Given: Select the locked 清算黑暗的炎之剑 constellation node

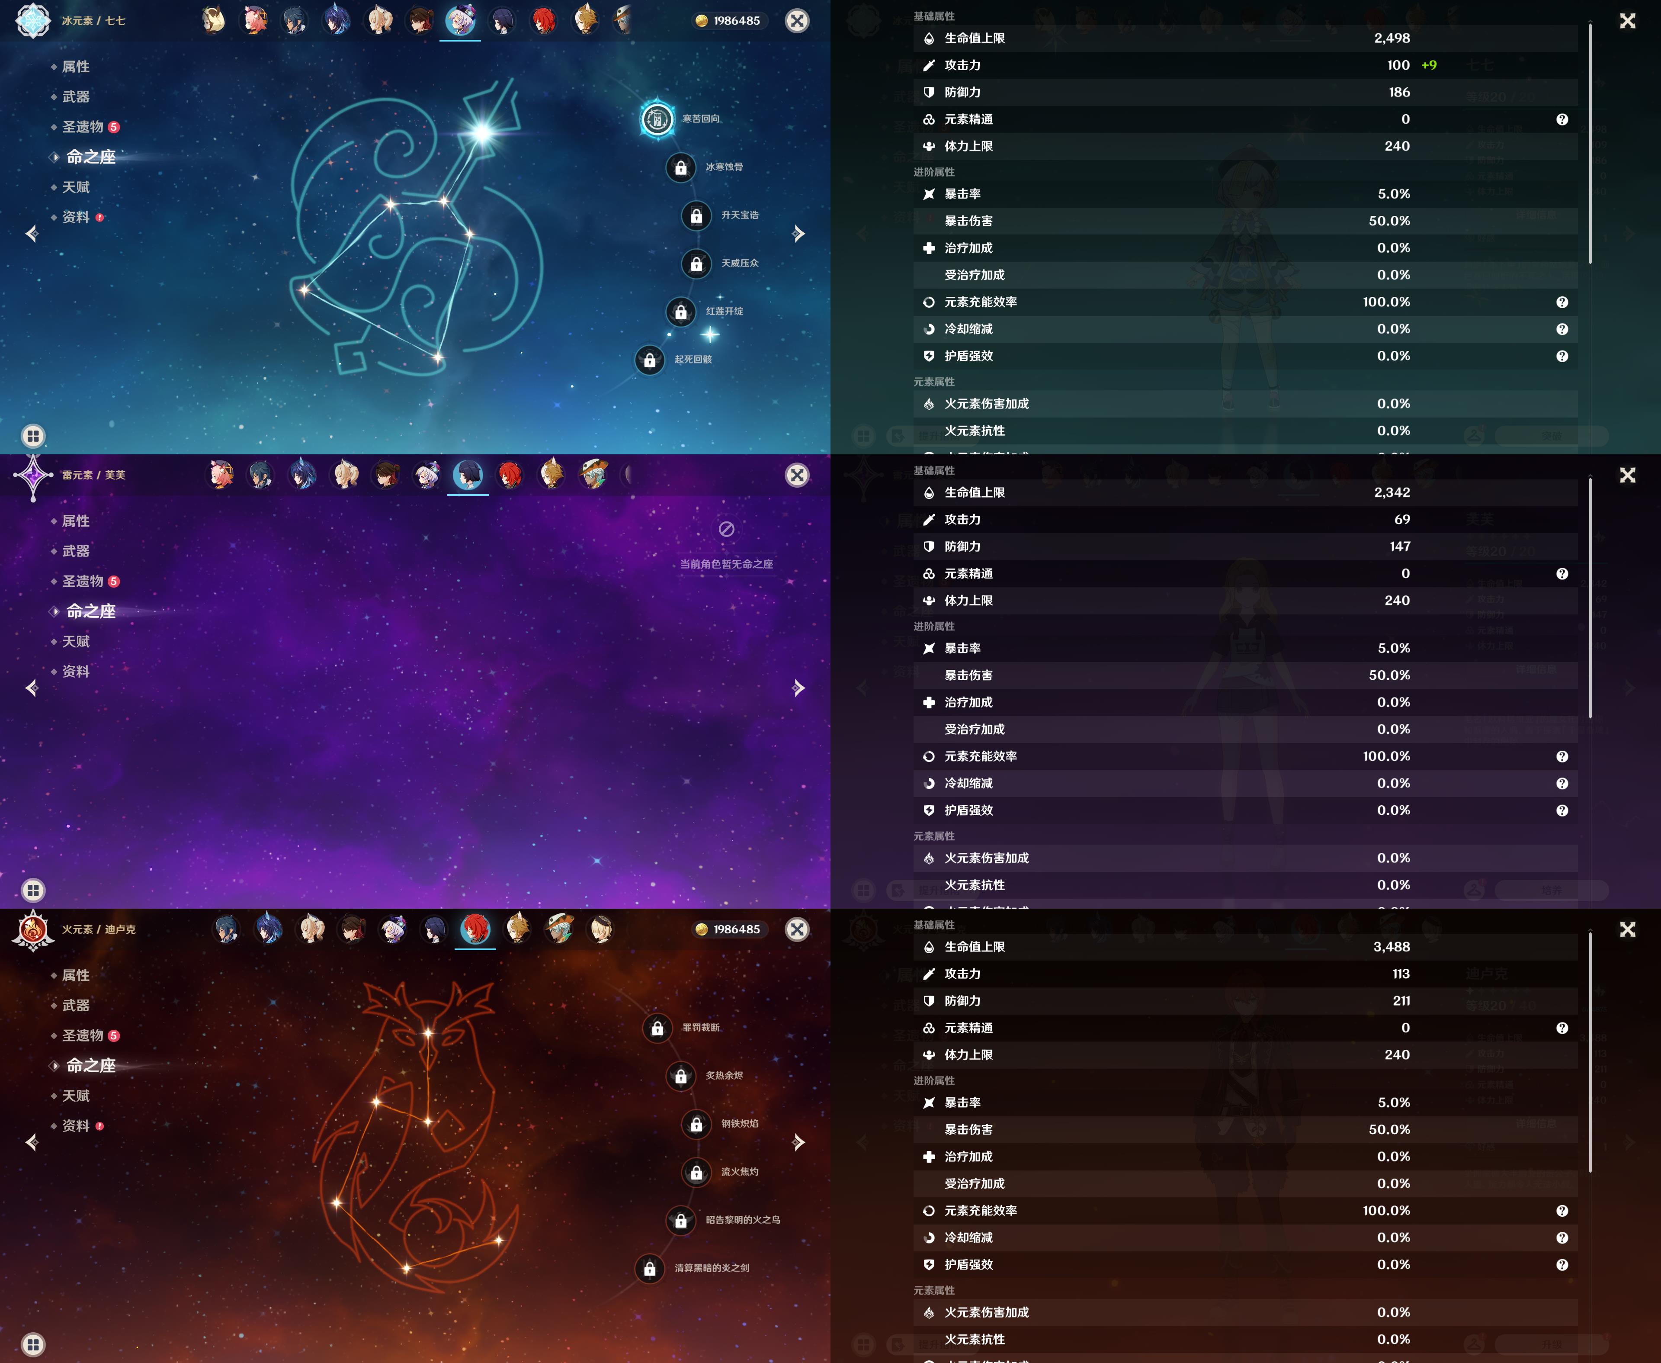Looking at the screenshot, I should (649, 1268).
